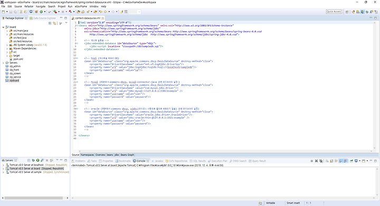Expand Tomcat v8.5 Server at sample
Viewport: 380px width, 206px height.
[3, 172]
